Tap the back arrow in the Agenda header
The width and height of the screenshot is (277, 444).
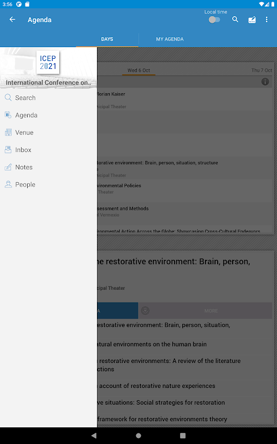click(x=12, y=19)
